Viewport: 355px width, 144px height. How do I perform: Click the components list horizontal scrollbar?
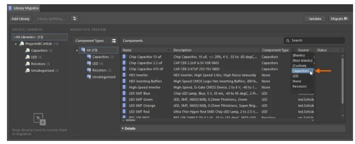pos(130,120)
